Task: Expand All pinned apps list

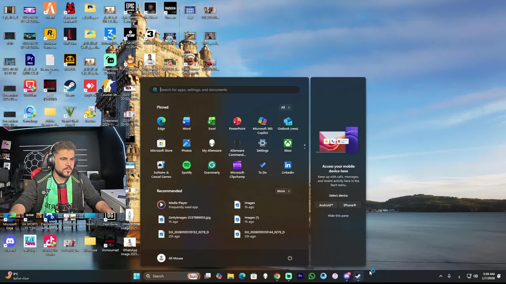Action: pos(285,107)
